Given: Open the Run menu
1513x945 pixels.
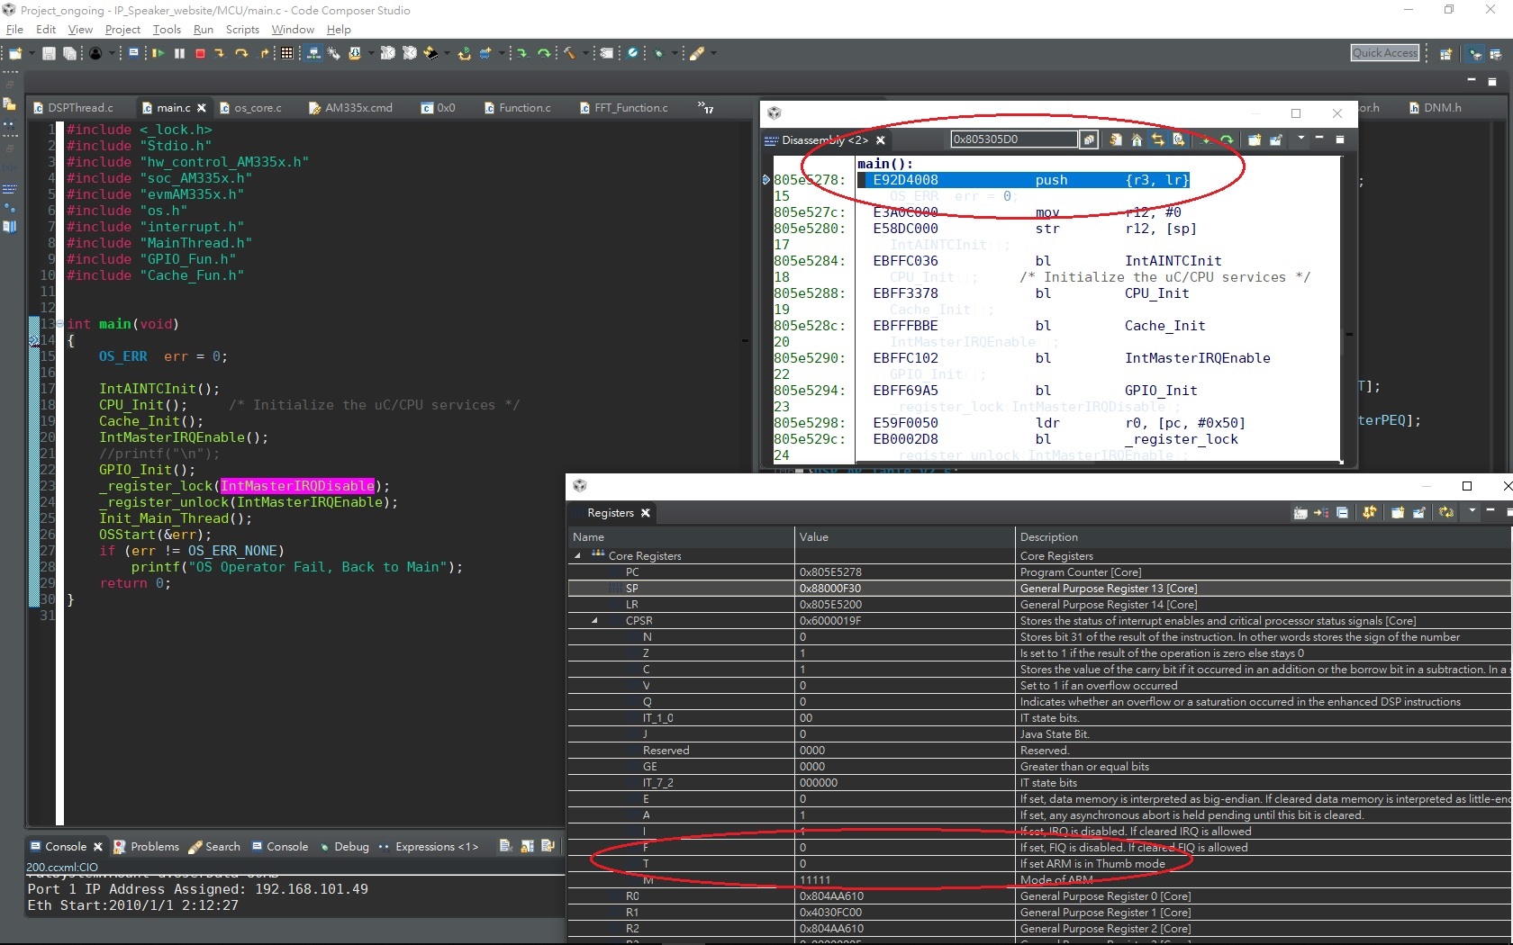Looking at the screenshot, I should (x=204, y=30).
